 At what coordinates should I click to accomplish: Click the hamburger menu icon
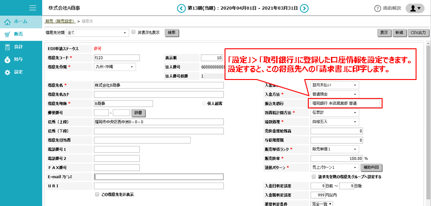[32, 8]
